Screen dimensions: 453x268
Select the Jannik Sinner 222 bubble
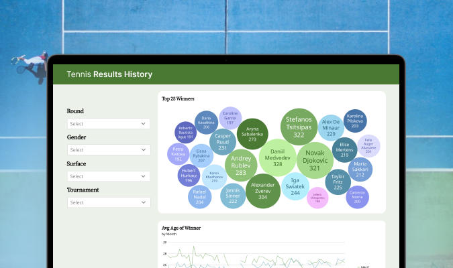pos(233,196)
